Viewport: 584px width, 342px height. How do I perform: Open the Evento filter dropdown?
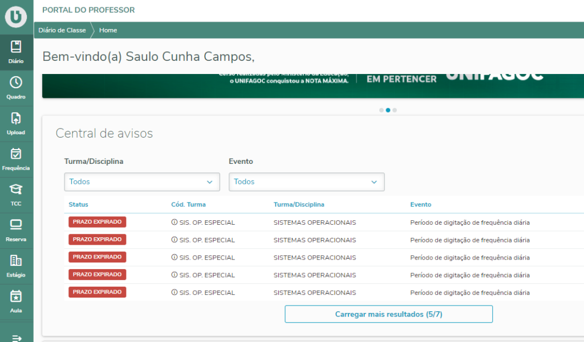[x=306, y=182]
